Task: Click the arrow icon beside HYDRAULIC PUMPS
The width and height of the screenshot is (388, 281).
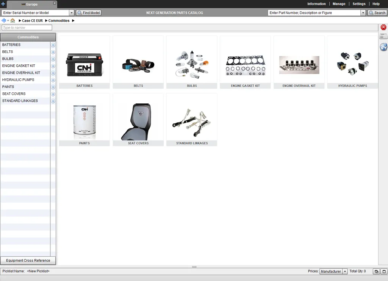Action: tap(53, 80)
